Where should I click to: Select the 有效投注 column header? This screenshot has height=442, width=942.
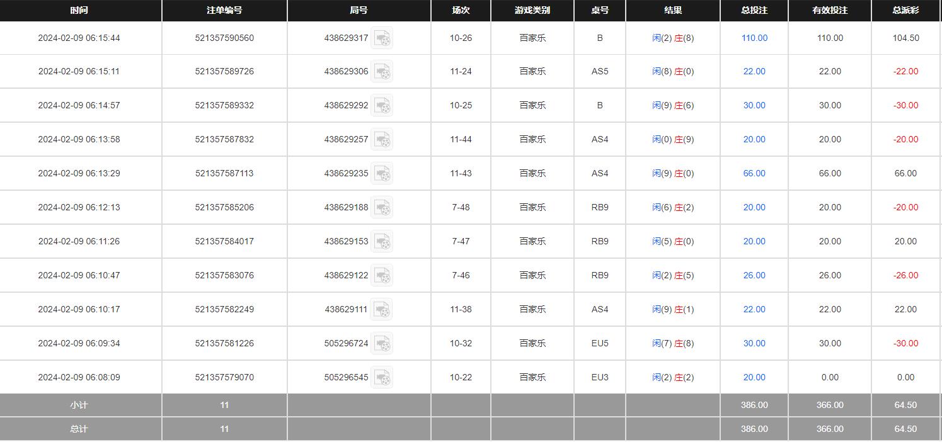tap(830, 10)
